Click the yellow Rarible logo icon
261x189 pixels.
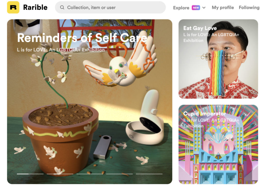[x=13, y=7]
